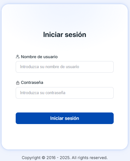The image size is (130, 161).
Task: Click the placeholder 'Introduzca su nombre de usuario'
Action: click(x=50, y=67)
